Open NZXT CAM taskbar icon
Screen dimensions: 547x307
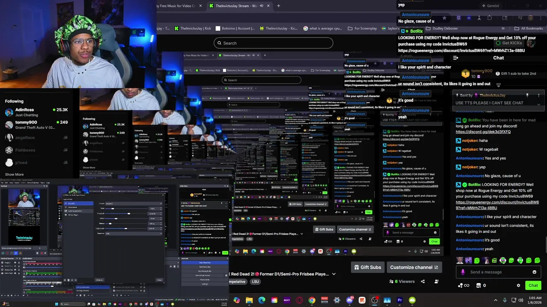[x=287, y=300]
